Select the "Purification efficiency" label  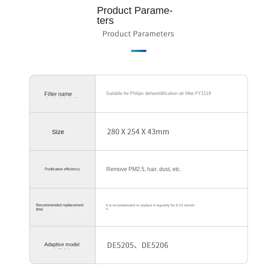(x=62, y=169)
